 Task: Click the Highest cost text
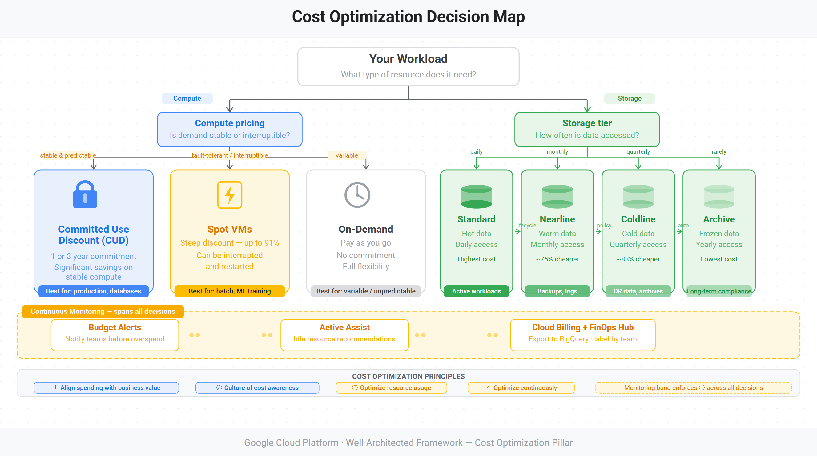(x=476, y=259)
